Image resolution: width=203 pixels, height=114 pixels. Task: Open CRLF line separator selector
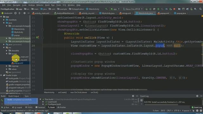[x=169, y=111]
